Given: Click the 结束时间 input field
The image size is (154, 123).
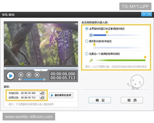Looking at the screenshot, I should (x=30, y=98).
